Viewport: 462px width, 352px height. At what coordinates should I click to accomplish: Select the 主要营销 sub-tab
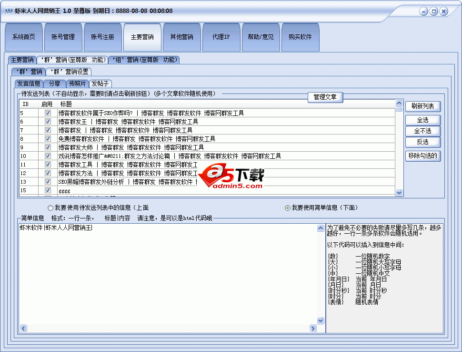pyautogui.click(x=22, y=60)
